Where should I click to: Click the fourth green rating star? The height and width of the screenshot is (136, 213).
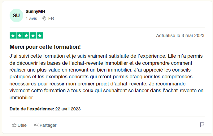coord(33,35)
